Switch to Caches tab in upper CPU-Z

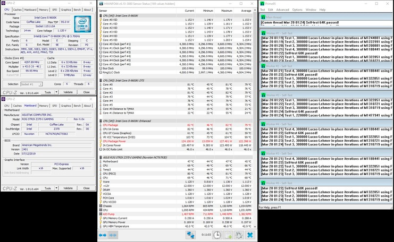18,10
